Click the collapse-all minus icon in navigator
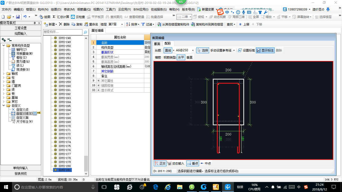The image size is (342, 192). (10, 39)
